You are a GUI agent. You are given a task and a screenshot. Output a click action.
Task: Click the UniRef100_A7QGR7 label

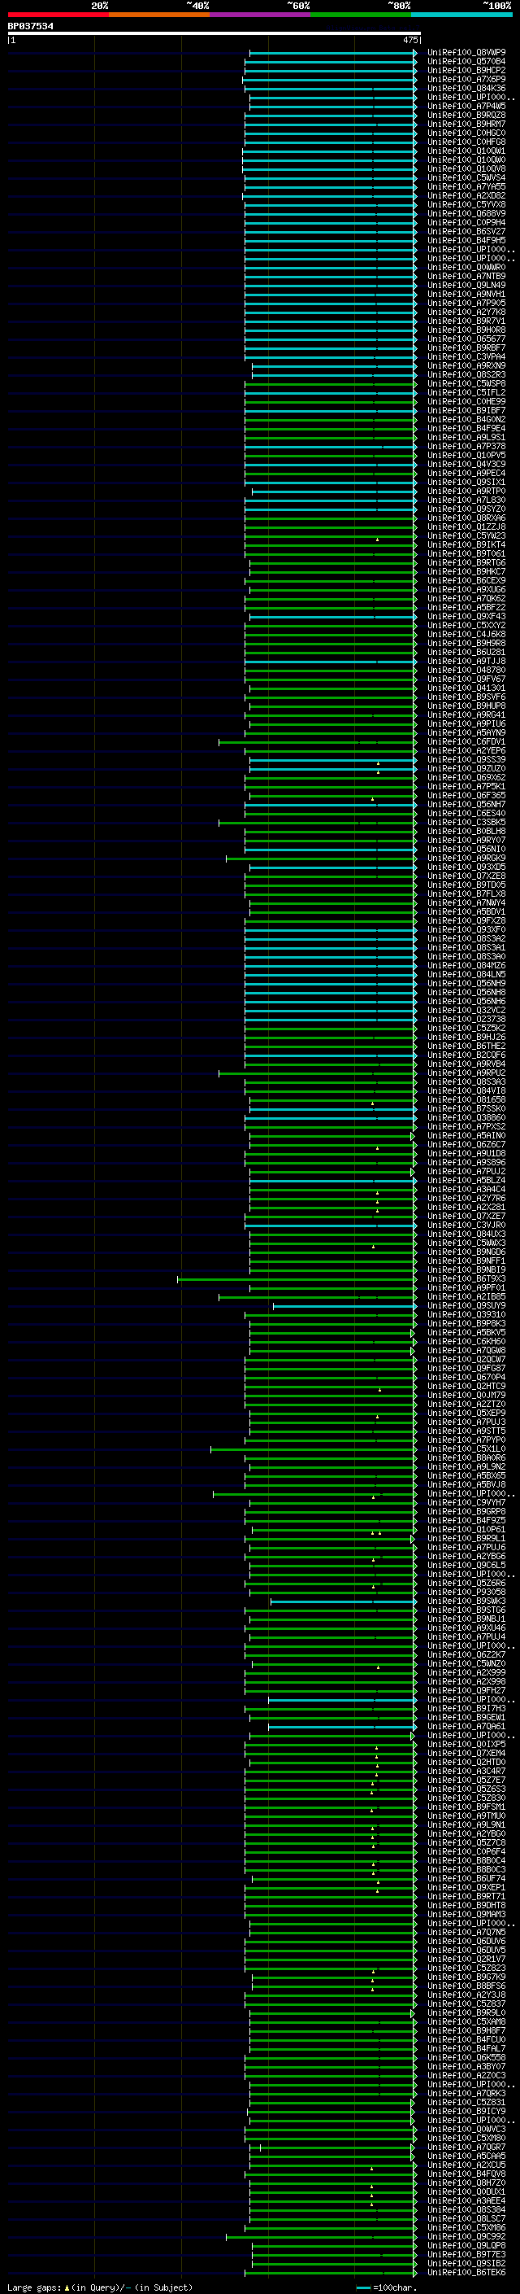click(x=466, y=2147)
